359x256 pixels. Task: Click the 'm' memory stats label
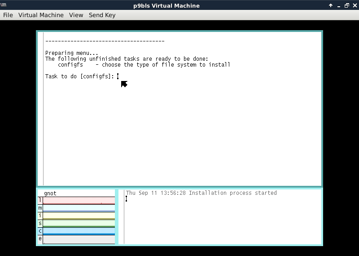[40, 208]
